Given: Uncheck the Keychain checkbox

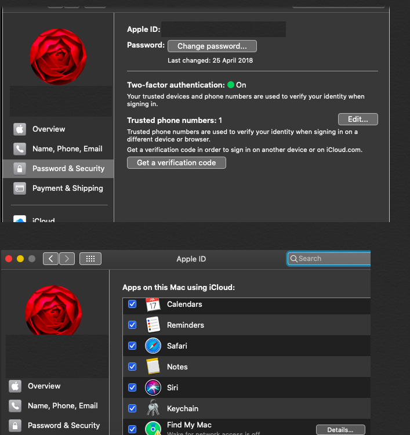Looking at the screenshot, I should click(132, 408).
